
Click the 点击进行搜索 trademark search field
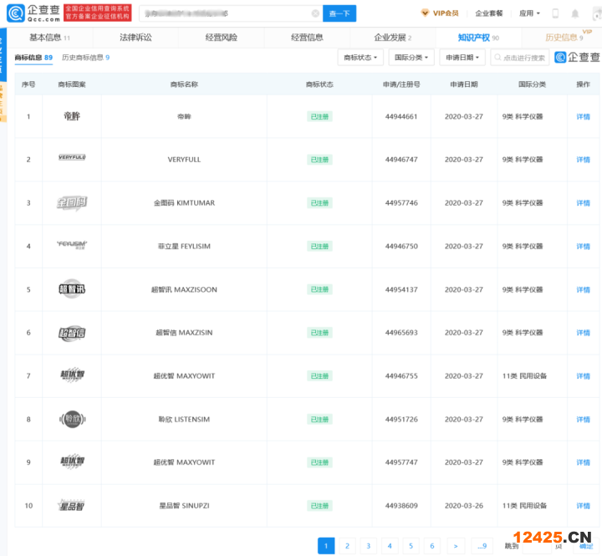[x=519, y=58]
